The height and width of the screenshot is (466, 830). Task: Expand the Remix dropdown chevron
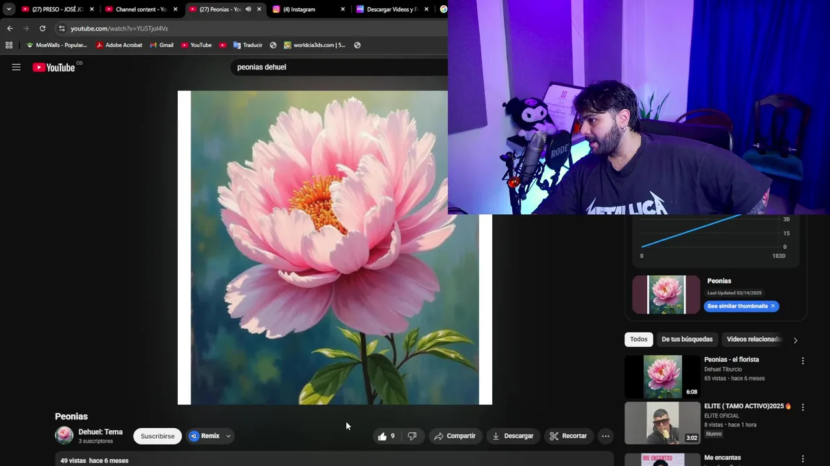(228, 436)
